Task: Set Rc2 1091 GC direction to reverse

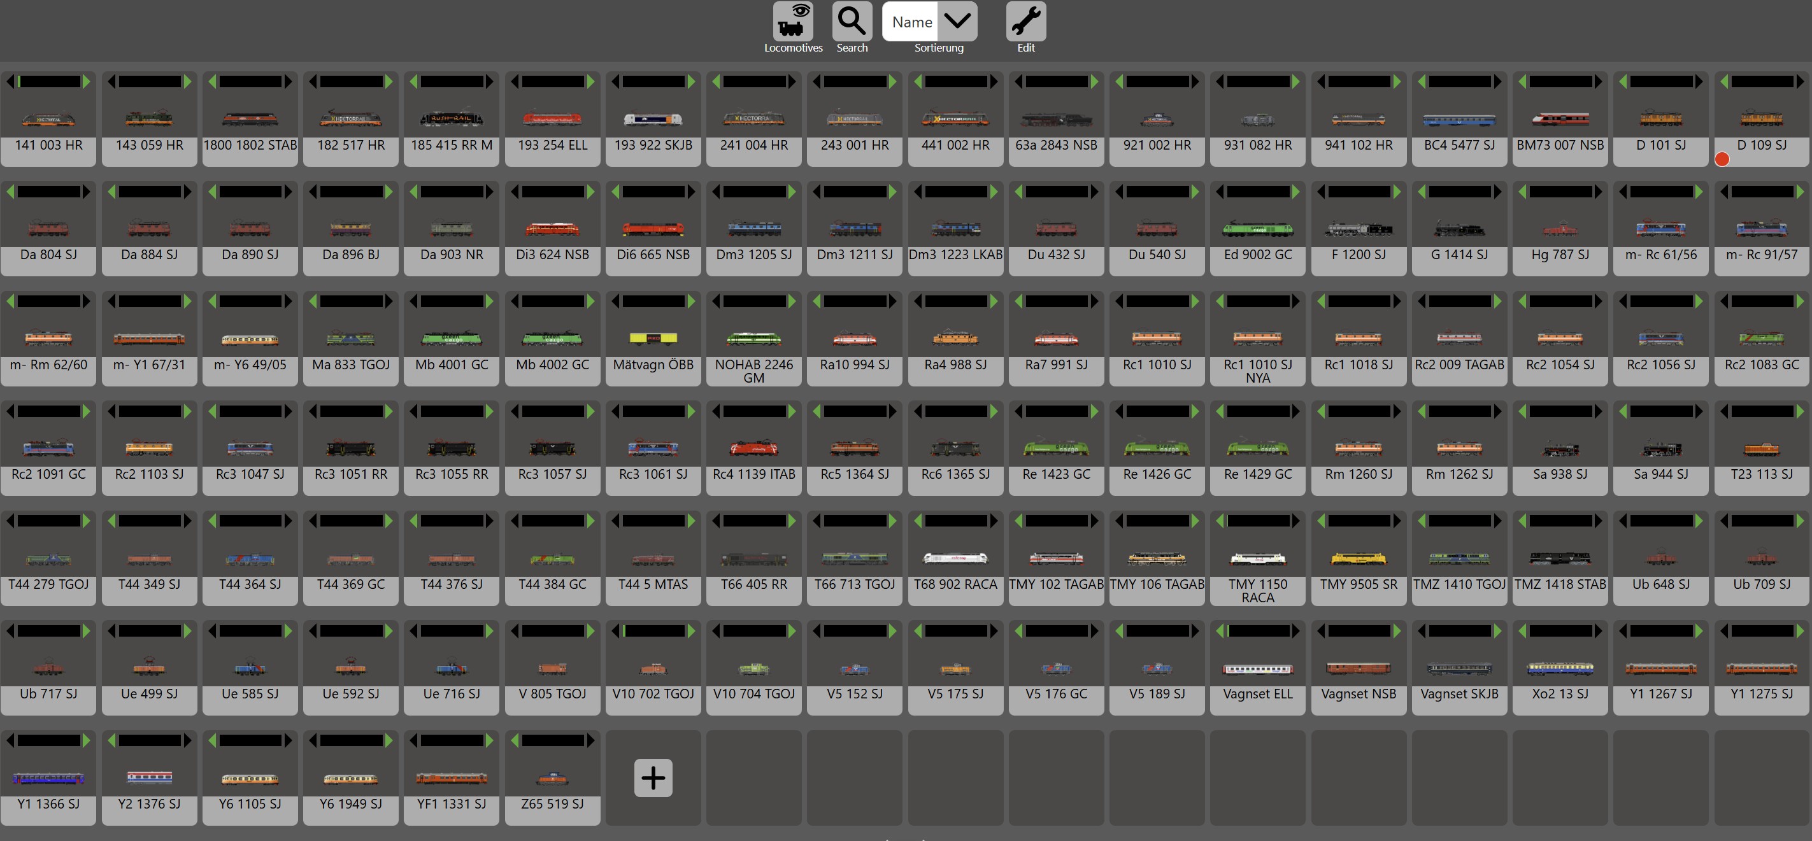Action: [11, 411]
